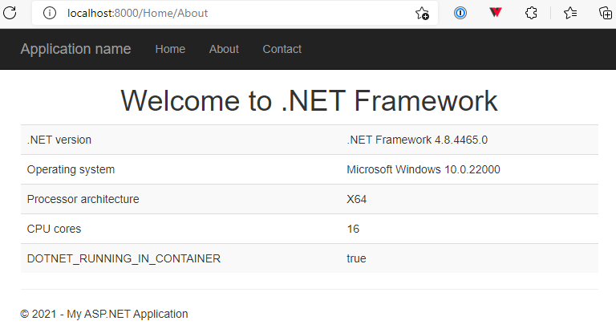Select the X64 value cell
This screenshot has height=329, width=616.
pos(469,199)
